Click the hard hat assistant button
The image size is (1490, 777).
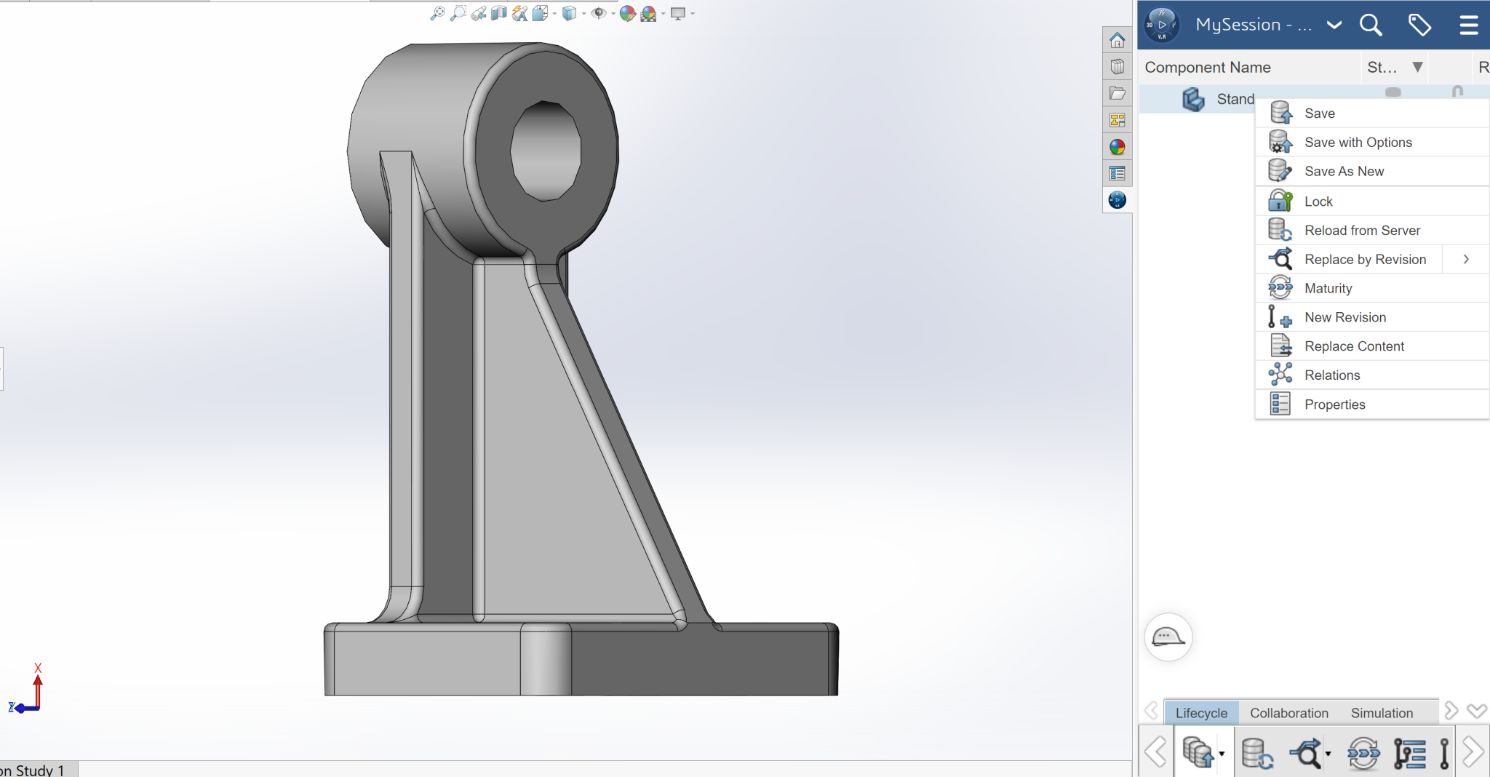point(1168,637)
